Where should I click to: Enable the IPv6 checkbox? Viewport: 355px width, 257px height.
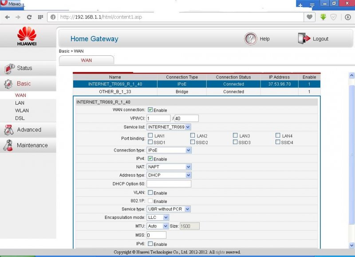click(x=150, y=244)
